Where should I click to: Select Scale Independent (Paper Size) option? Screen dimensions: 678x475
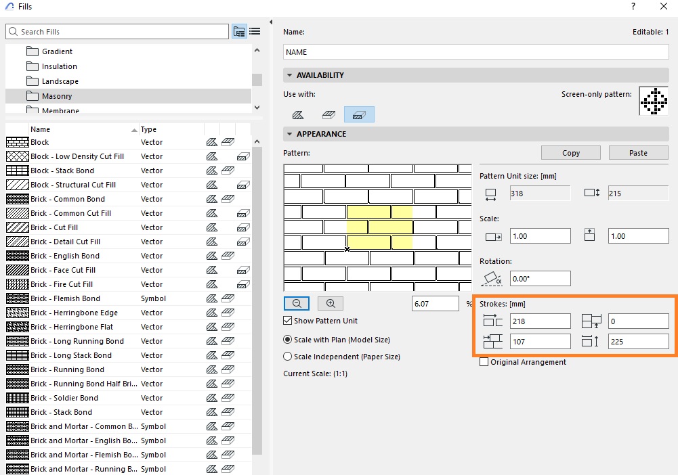[287, 356]
